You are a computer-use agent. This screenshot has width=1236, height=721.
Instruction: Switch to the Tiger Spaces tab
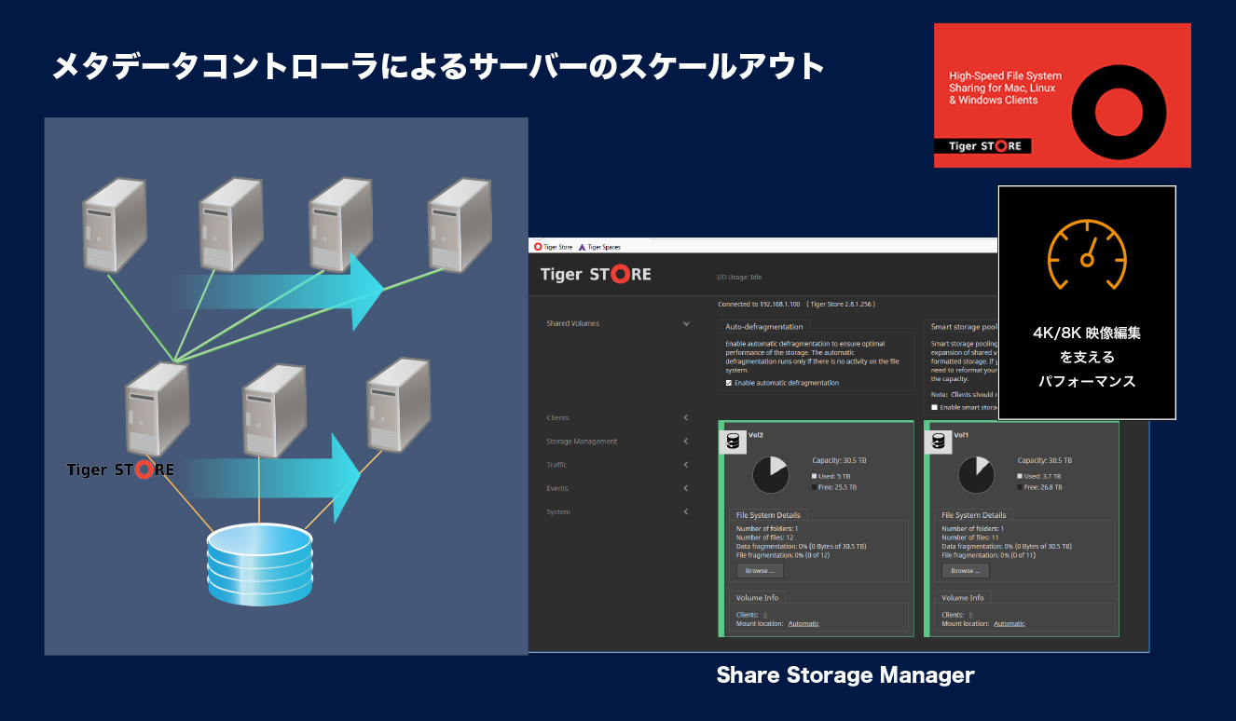pyautogui.click(x=599, y=247)
